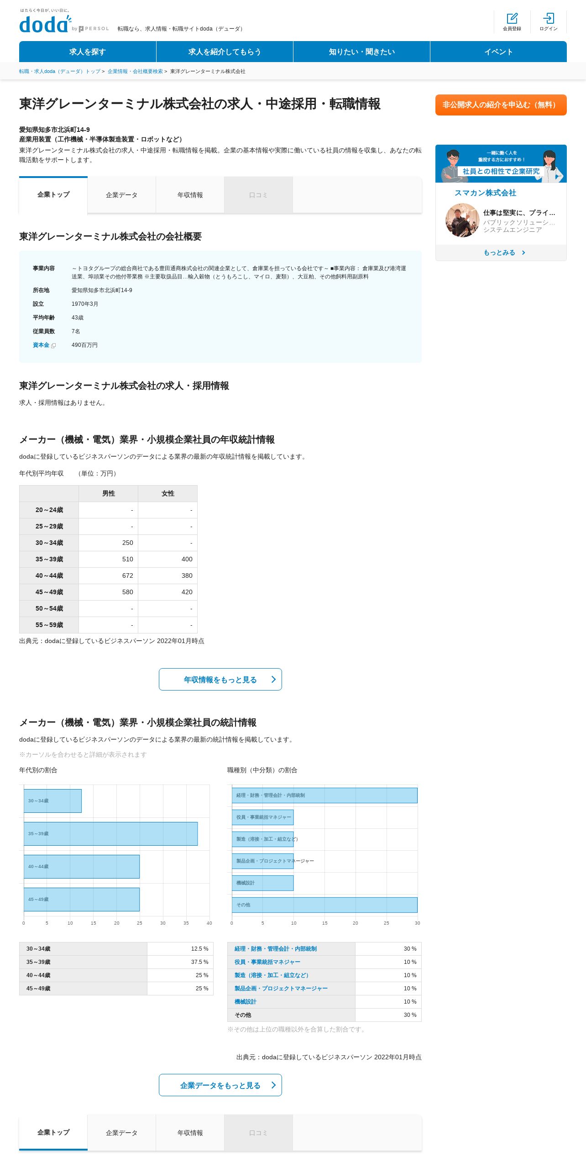Image resolution: width=586 pixels, height=1172 pixels.
Task: Click the 490百万円 capital value
Action: (84, 345)
